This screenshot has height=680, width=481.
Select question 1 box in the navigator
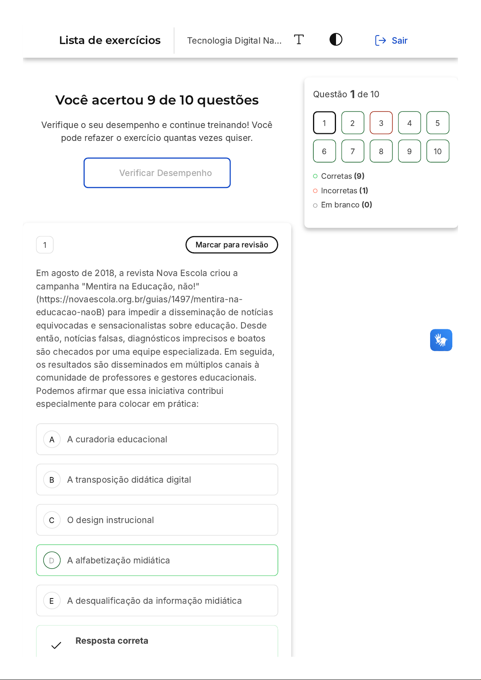click(324, 123)
